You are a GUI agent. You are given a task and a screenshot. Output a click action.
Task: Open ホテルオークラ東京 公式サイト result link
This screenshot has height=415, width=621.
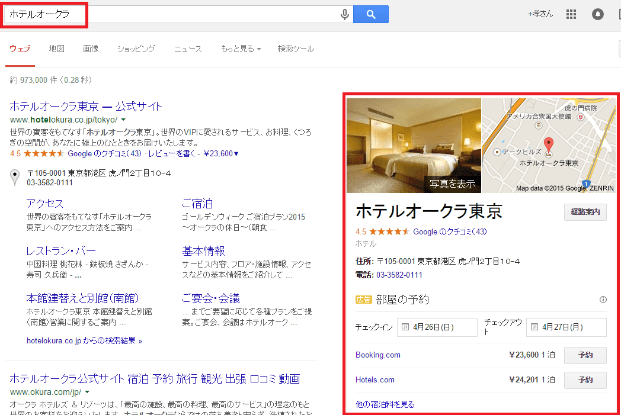pos(86,107)
